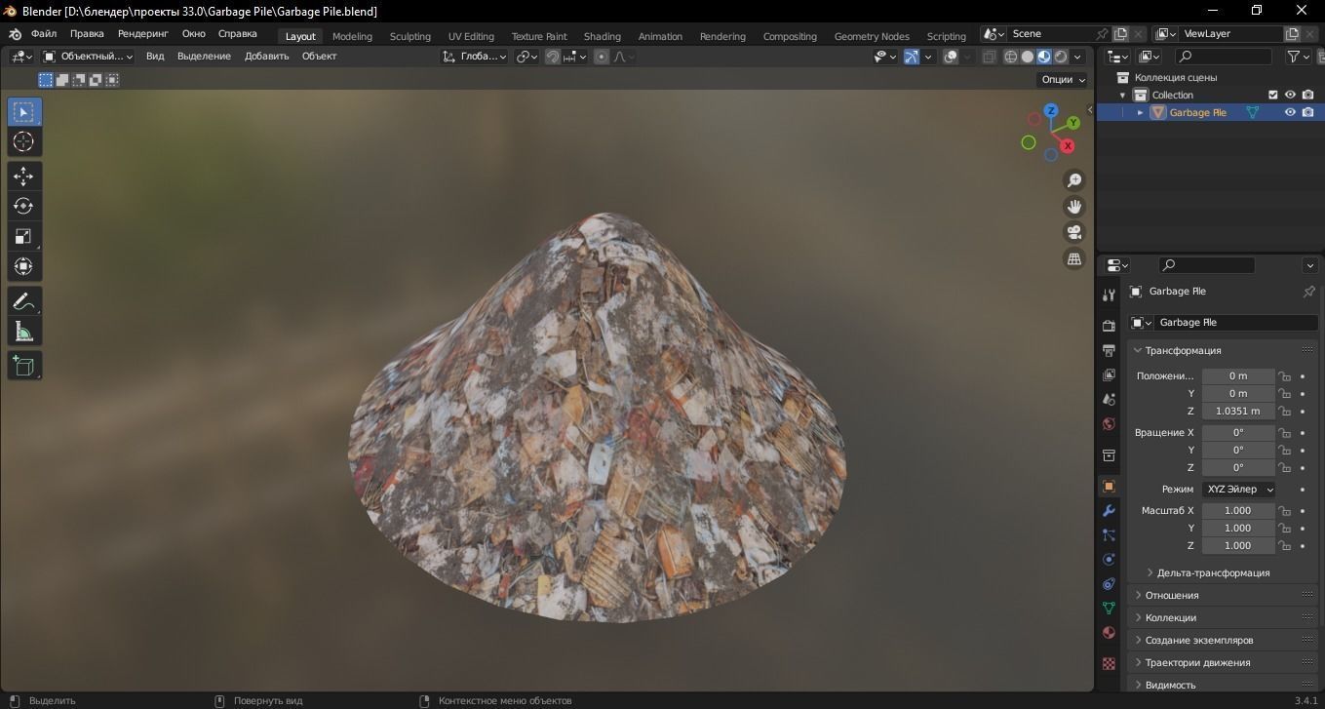The width and height of the screenshot is (1325, 709).
Task: Open the shading options dropdown arrow
Action: (1078, 57)
